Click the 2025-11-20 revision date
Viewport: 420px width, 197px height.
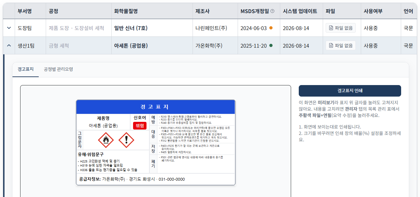tap(254, 46)
